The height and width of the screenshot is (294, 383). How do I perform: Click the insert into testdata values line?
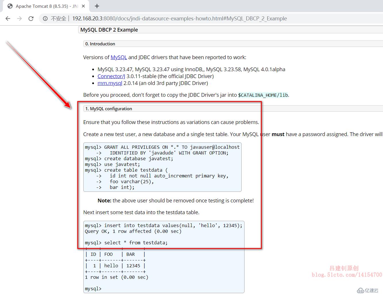pos(163,225)
